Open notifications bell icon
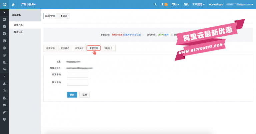Viewport: 256px width, 134px height. (162, 4)
